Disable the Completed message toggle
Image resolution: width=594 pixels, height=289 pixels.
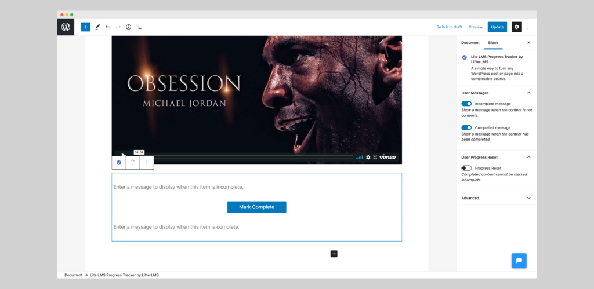[466, 127]
